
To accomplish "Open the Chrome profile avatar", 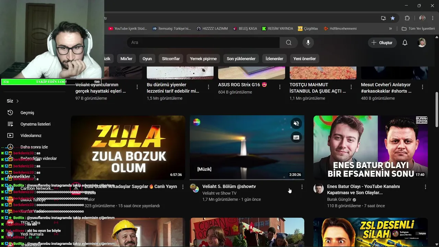I will click(422, 18).
